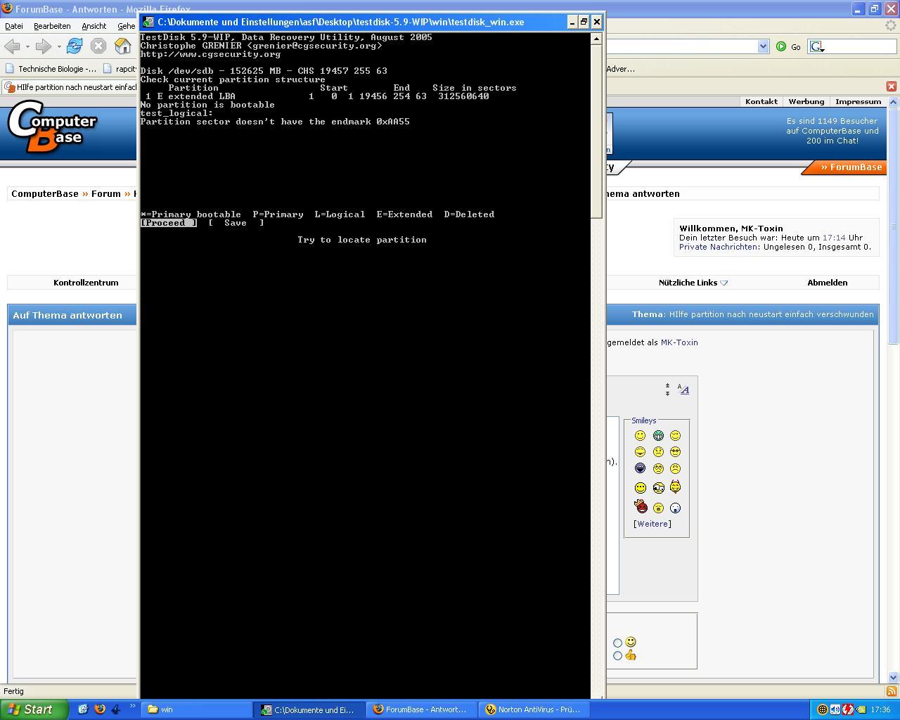Click Abmelden to log out
900x720 pixels.
[828, 283]
